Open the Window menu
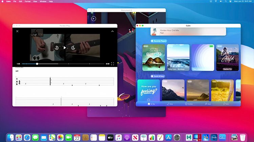254x142 pixels. [x=43, y=1]
